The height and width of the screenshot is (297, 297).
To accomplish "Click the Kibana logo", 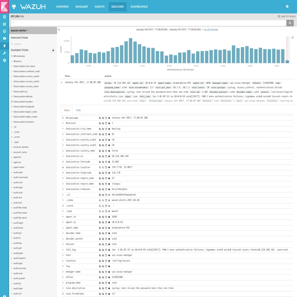I will click(x=4, y=7).
